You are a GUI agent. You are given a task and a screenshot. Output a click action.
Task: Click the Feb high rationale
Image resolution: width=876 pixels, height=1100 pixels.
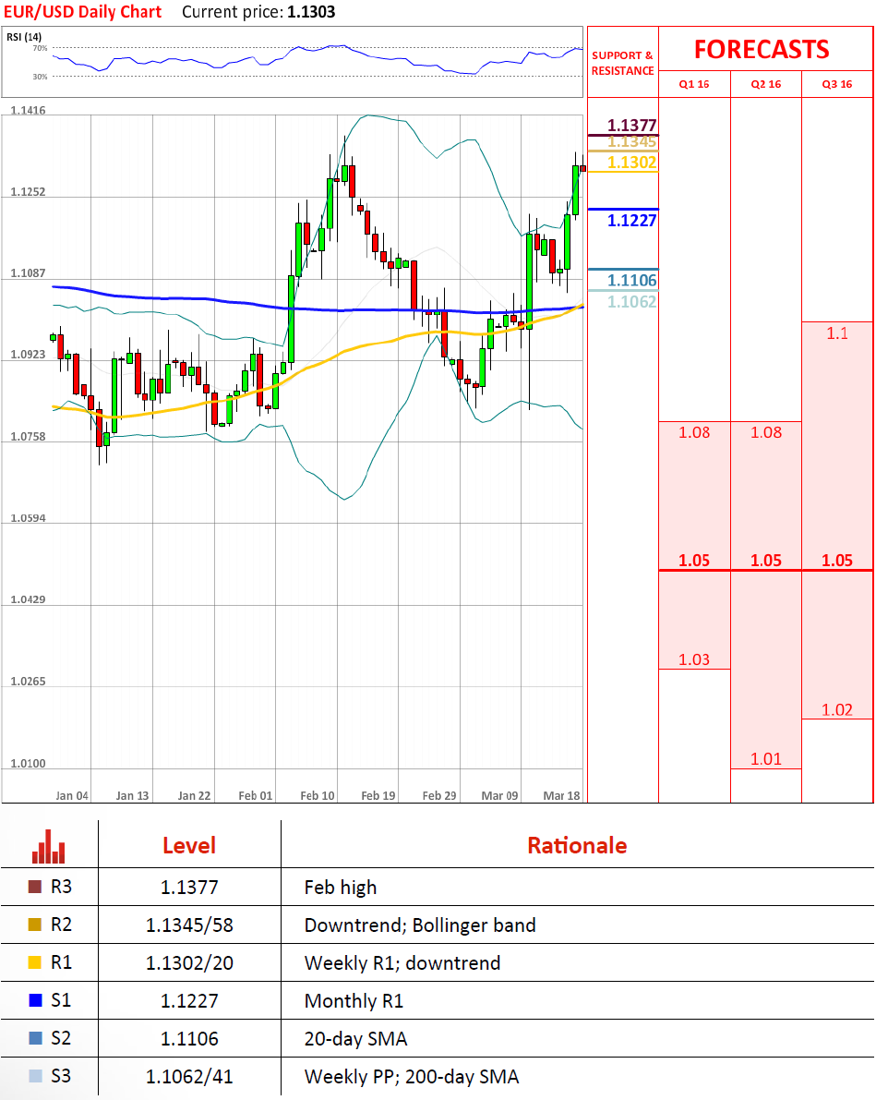pos(341,888)
